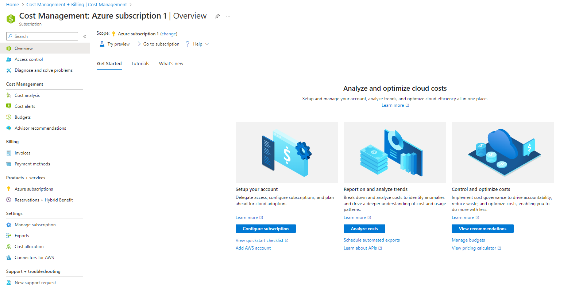
Task: Click Go to subscription in toolbar
Action: click(157, 44)
